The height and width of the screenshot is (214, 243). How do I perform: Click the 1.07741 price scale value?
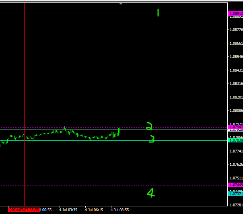pyautogui.click(x=236, y=151)
